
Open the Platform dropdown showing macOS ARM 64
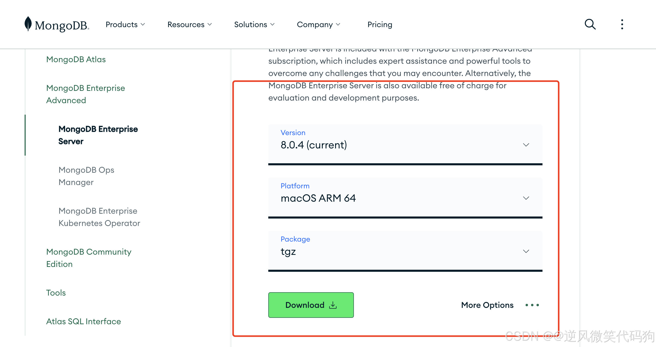405,198
